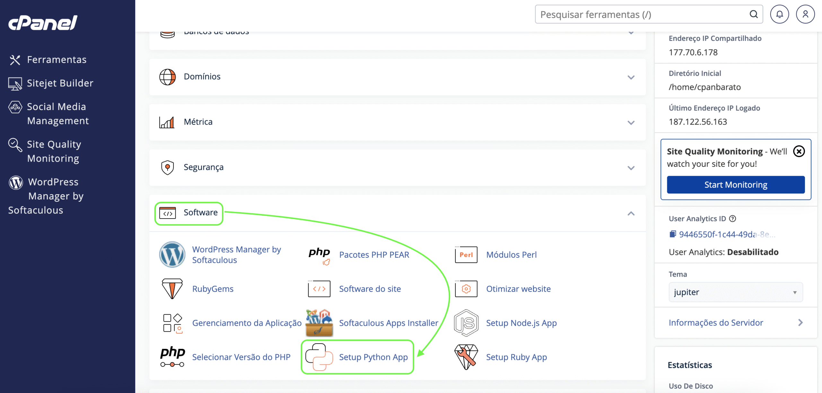Click the copy icon beside the analytics ID
The image size is (822, 393).
[672, 234]
